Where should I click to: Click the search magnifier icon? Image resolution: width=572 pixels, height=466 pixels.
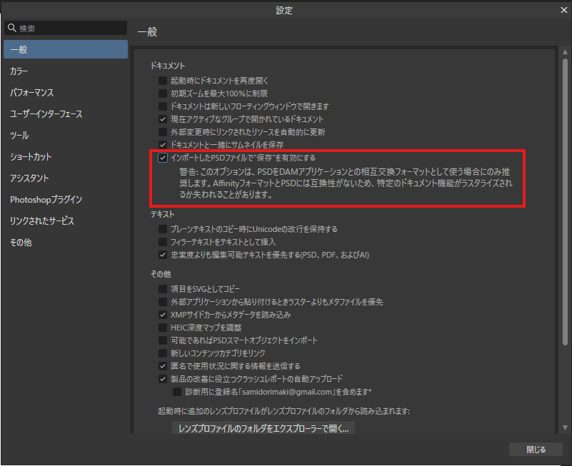[11, 27]
